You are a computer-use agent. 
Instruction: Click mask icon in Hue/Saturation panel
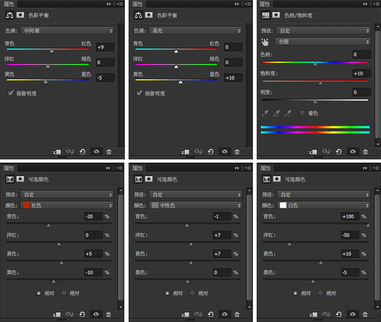[x=276, y=15]
